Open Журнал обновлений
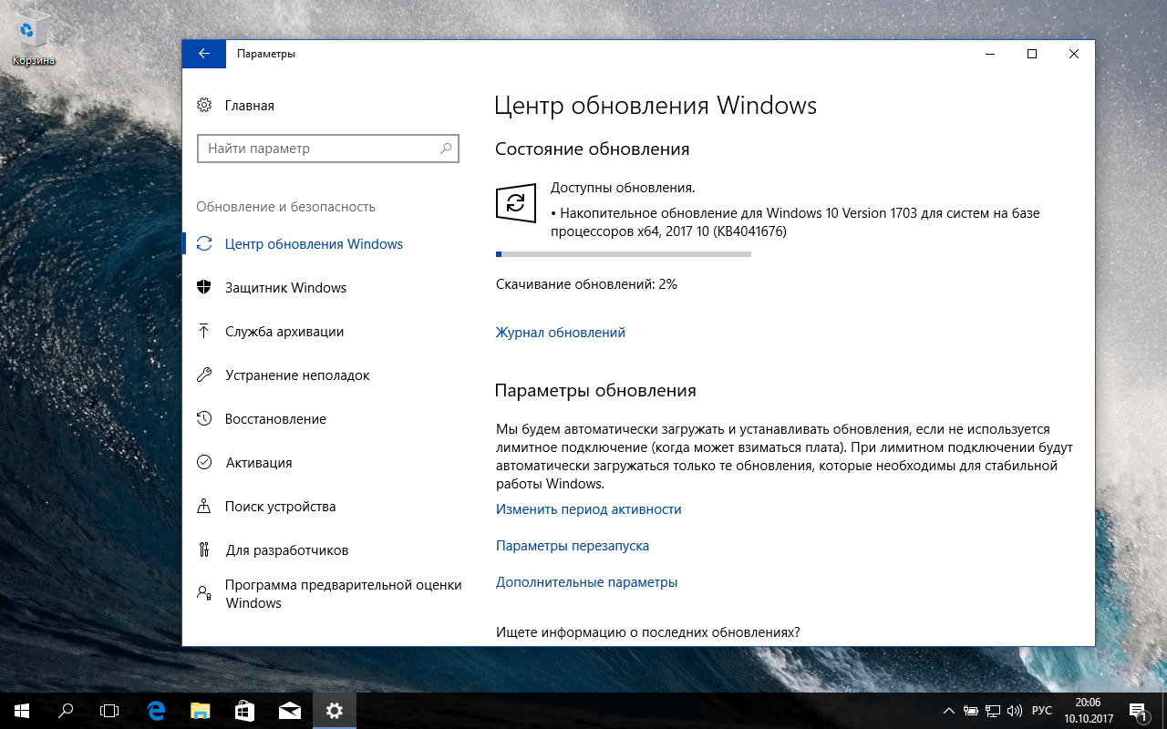The width and height of the screenshot is (1167, 729). (560, 332)
